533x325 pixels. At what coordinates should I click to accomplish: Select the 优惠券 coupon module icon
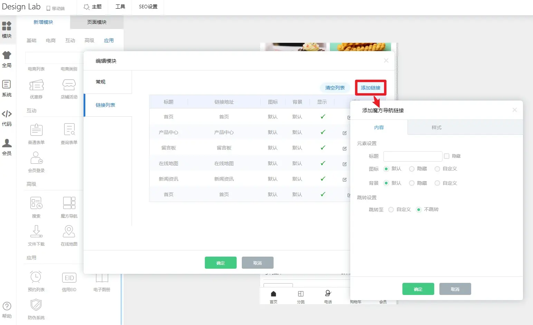pos(36,85)
